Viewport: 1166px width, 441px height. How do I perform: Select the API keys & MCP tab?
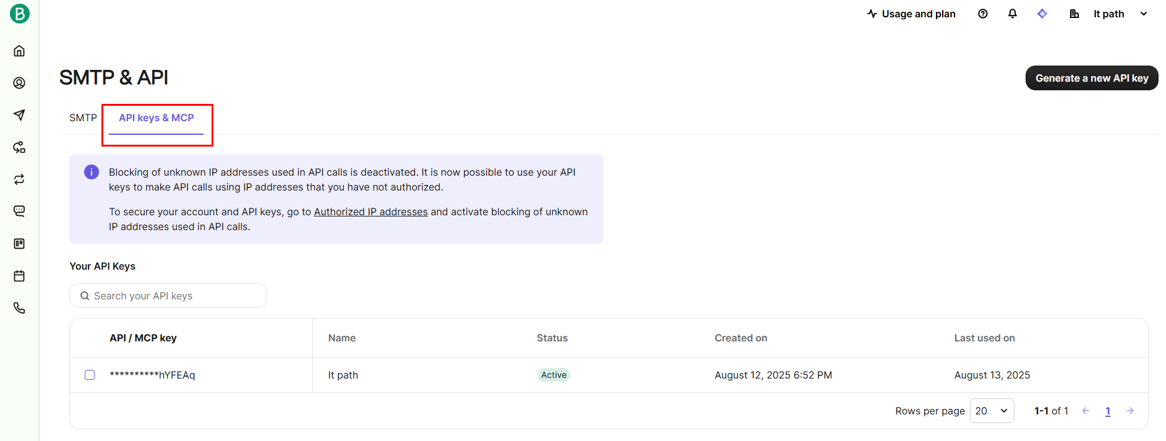point(156,118)
